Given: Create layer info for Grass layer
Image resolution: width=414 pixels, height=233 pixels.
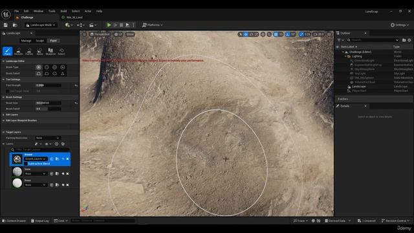Looking at the screenshot, I should tap(63, 185).
